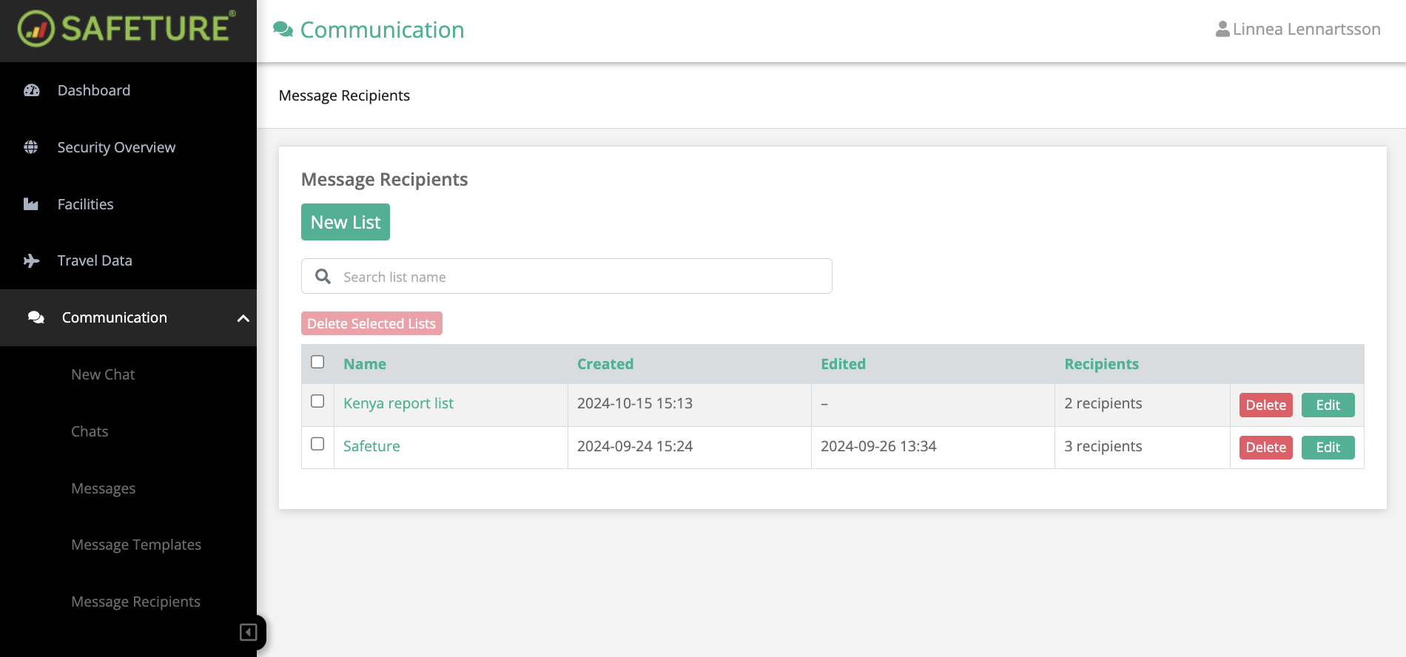This screenshot has height=657, width=1406.
Task: Click the Dashboard gauge icon
Action: [31, 90]
